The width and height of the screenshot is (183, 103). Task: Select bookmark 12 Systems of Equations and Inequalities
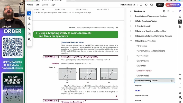coord(150,31)
